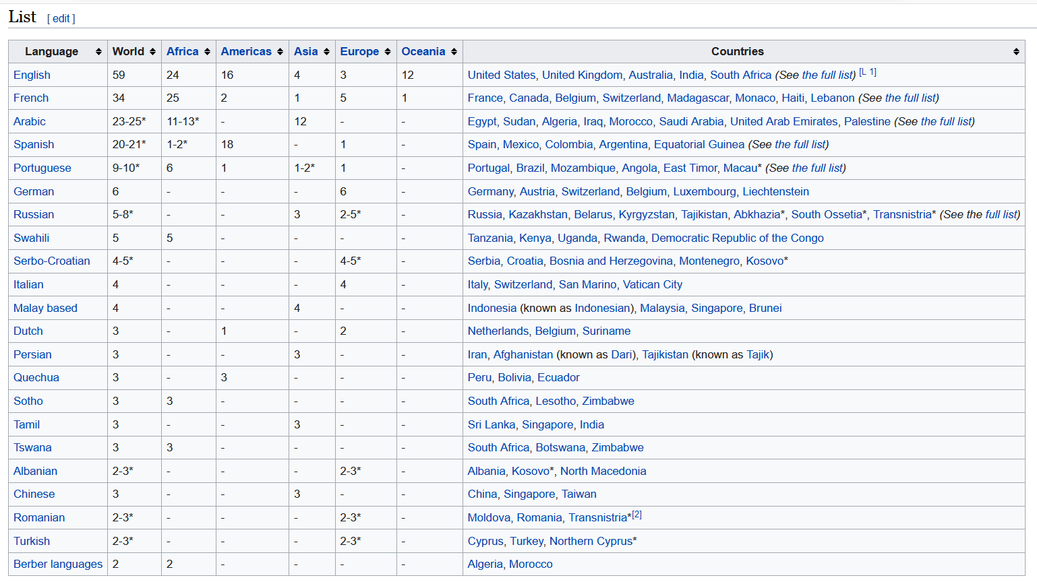The width and height of the screenshot is (1037, 582).
Task: Open the Asia header link
Action: point(305,52)
